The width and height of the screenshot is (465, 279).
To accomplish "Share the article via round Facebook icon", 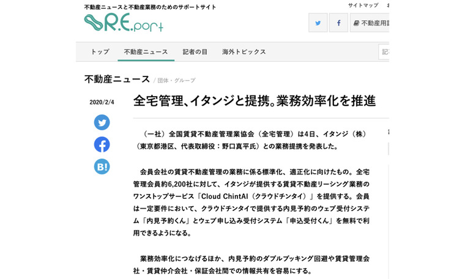I will 102,144.
